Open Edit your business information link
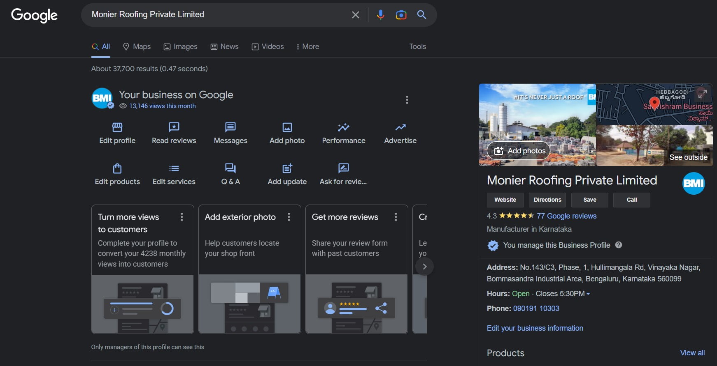717x366 pixels. pyautogui.click(x=535, y=328)
